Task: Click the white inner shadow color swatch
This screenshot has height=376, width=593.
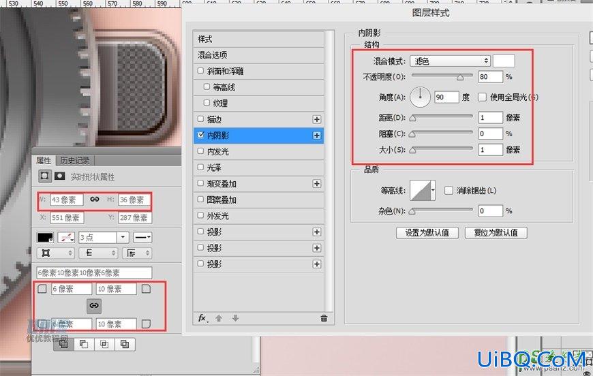Action: pos(504,61)
